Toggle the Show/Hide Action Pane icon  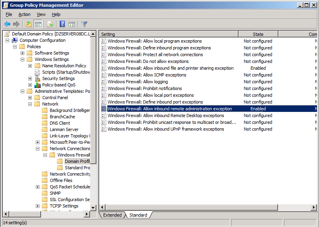[72, 24]
